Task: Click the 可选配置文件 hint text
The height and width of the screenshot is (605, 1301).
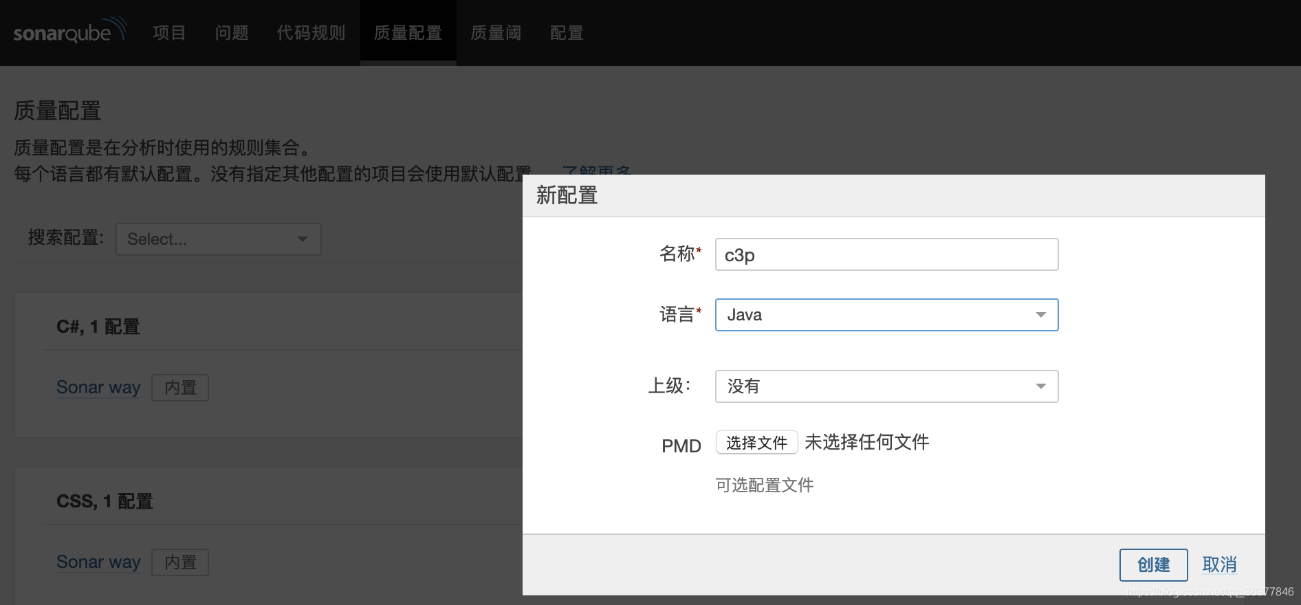Action: (764, 485)
